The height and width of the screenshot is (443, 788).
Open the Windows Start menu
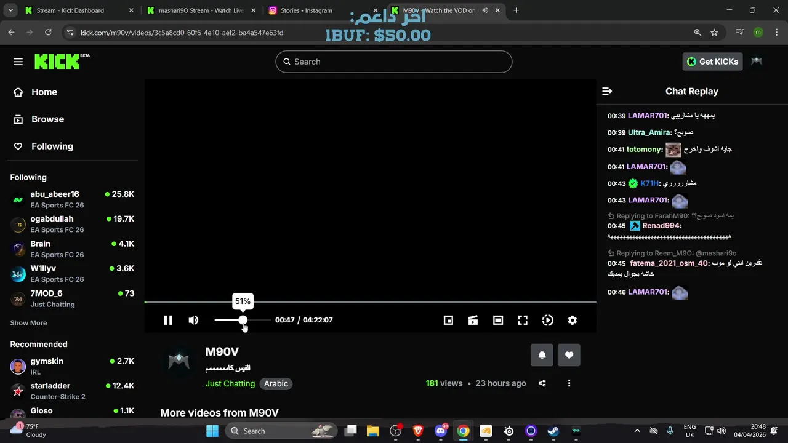[x=212, y=431]
